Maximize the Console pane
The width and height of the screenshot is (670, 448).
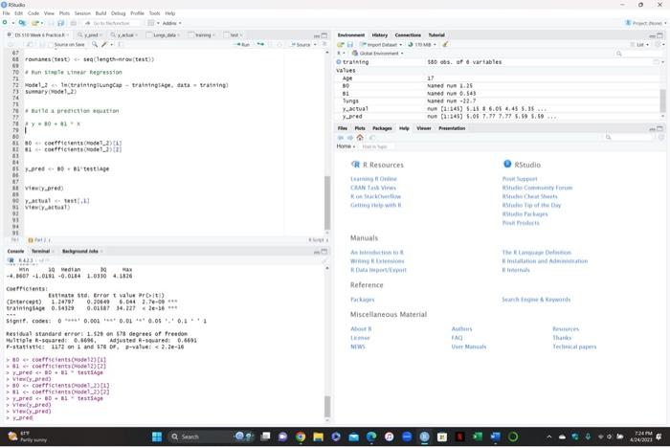[x=324, y=252]
